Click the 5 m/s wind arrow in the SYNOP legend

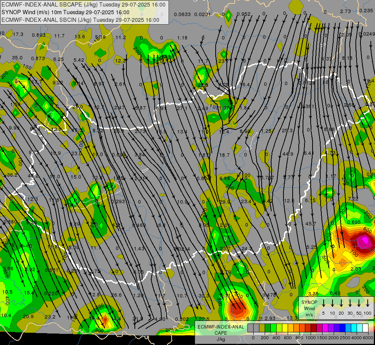[324, 303]
